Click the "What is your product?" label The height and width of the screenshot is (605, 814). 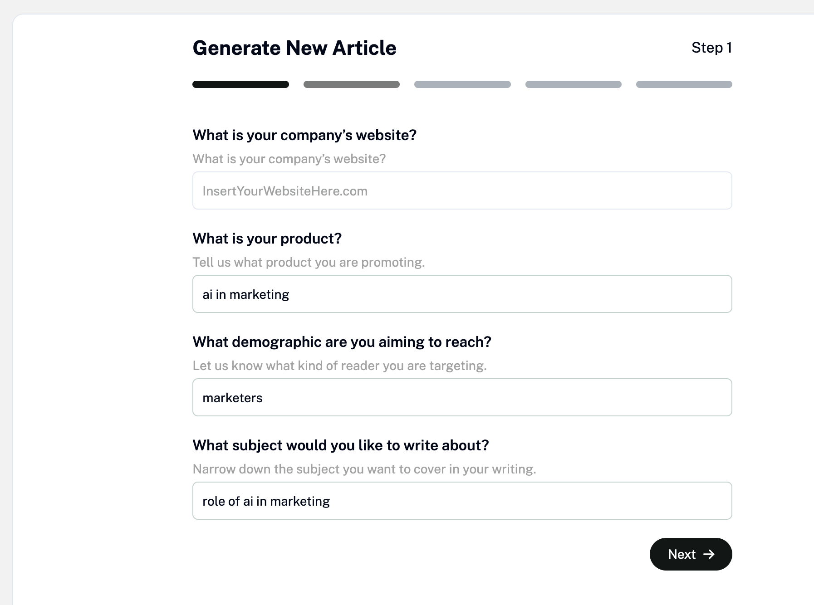(267, 239)
